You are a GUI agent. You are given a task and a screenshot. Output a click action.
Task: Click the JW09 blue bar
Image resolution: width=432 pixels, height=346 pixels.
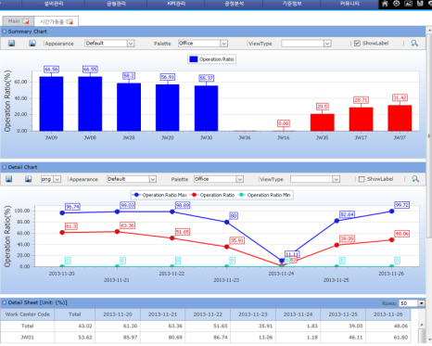coord(51,104)
